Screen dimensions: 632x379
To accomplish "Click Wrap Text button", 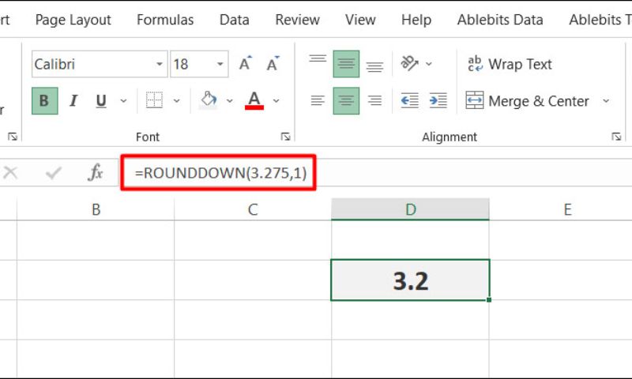I will point(510,64).
